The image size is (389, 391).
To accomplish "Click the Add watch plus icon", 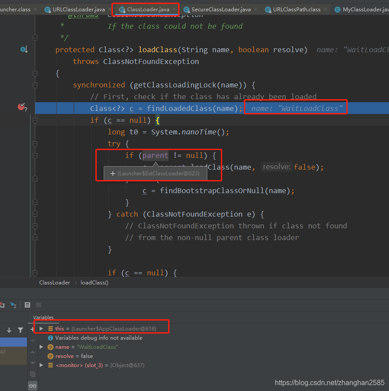I will tap(32, 329).
